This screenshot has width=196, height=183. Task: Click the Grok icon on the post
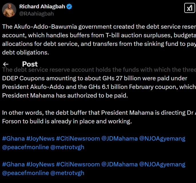(x=189, y=7)
